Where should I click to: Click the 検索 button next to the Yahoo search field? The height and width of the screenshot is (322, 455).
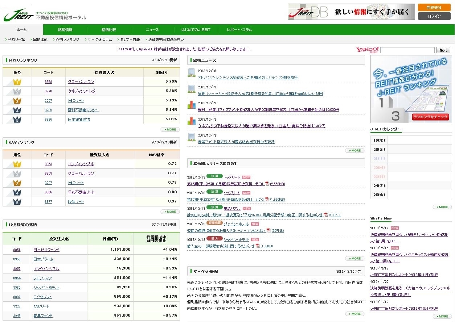click(443, 50)
